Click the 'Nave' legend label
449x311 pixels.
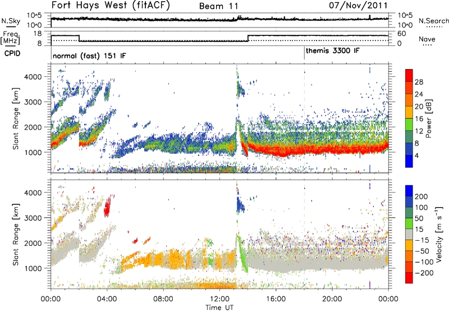[x=427, y=39]
